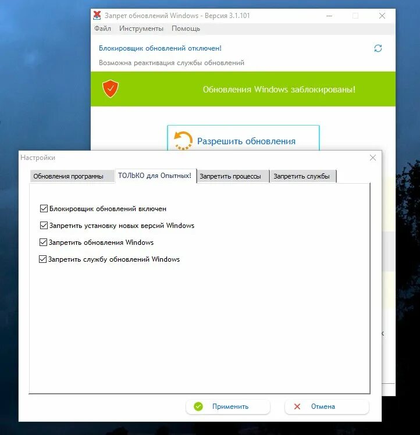Click the orange arrow icon on Разрешить обновления
The height and width of the screenshot is (435, 420).
(x=183, y=140)
